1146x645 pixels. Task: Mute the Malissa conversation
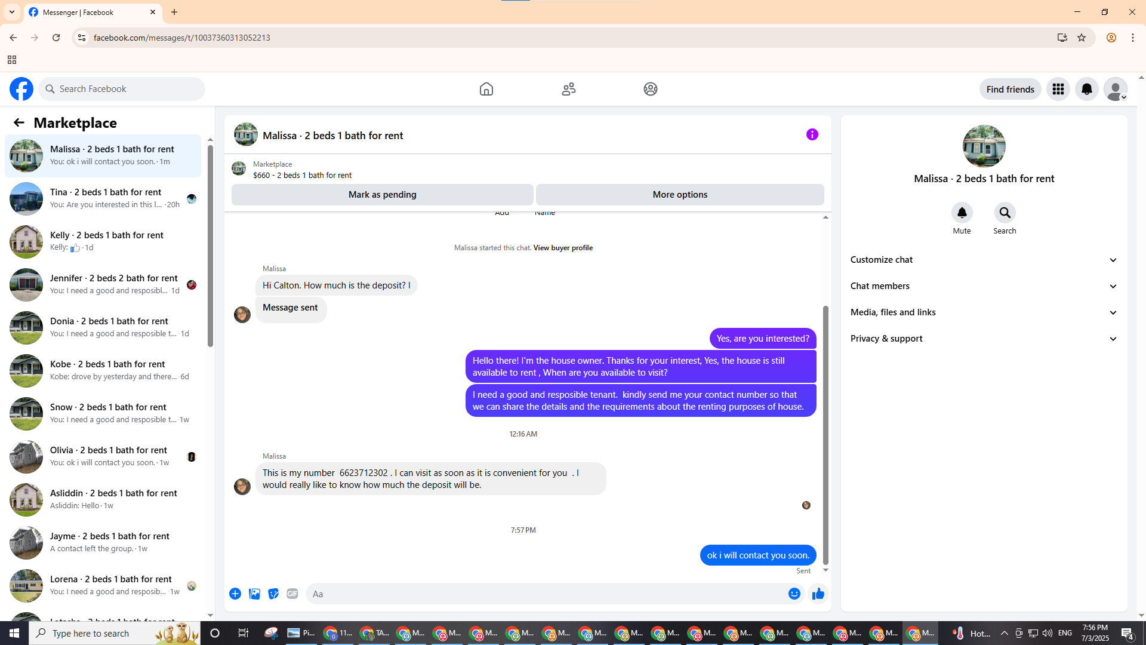[x=962, y=213]
